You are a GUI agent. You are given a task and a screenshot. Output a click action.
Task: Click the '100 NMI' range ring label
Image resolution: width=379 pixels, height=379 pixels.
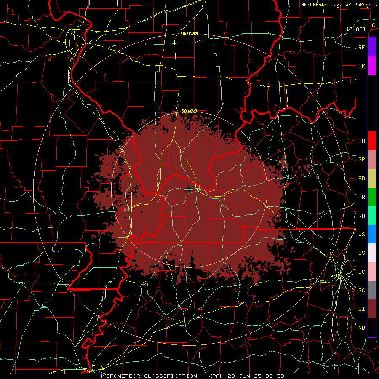[189, 33]
